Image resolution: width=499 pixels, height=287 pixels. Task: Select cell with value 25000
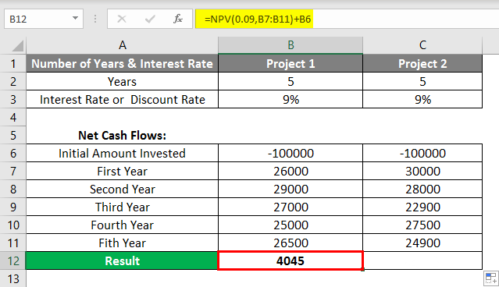(290, 225)
